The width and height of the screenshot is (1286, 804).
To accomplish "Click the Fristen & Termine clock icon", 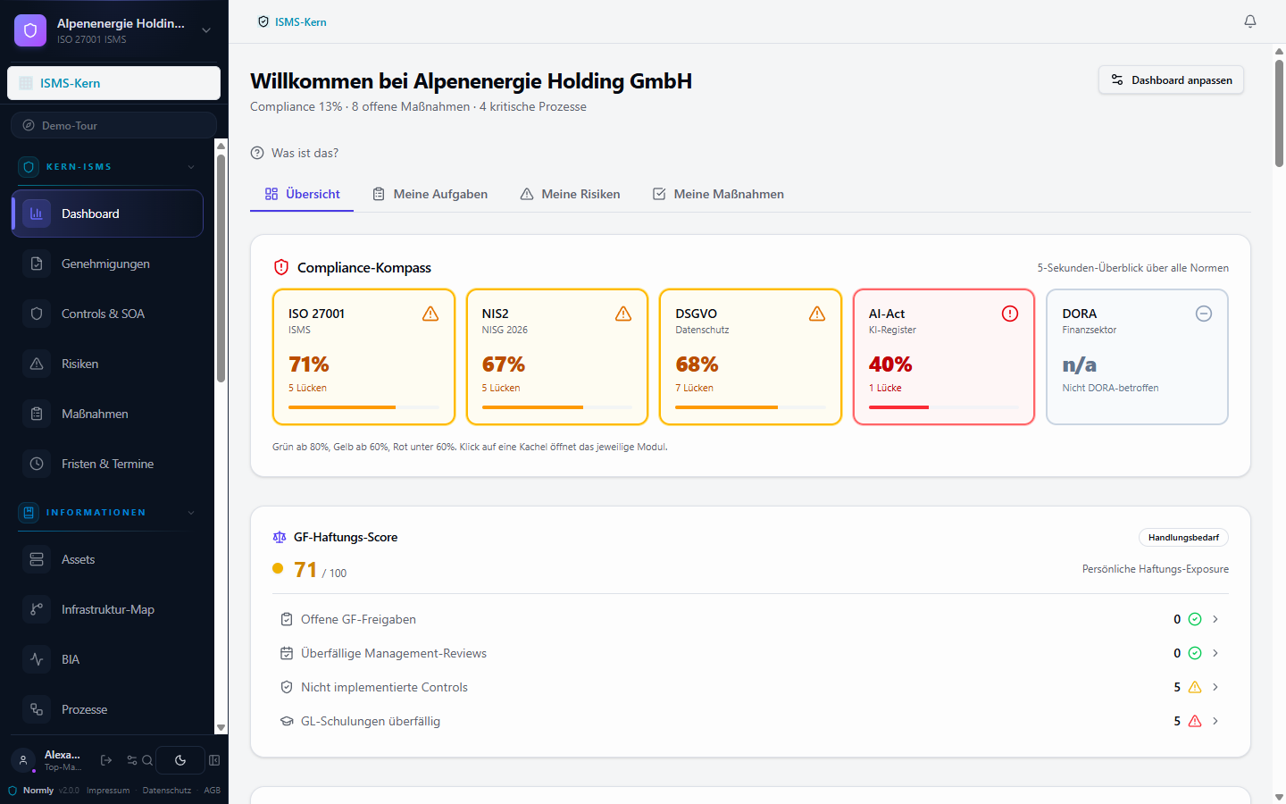I will tap(37, 464).
